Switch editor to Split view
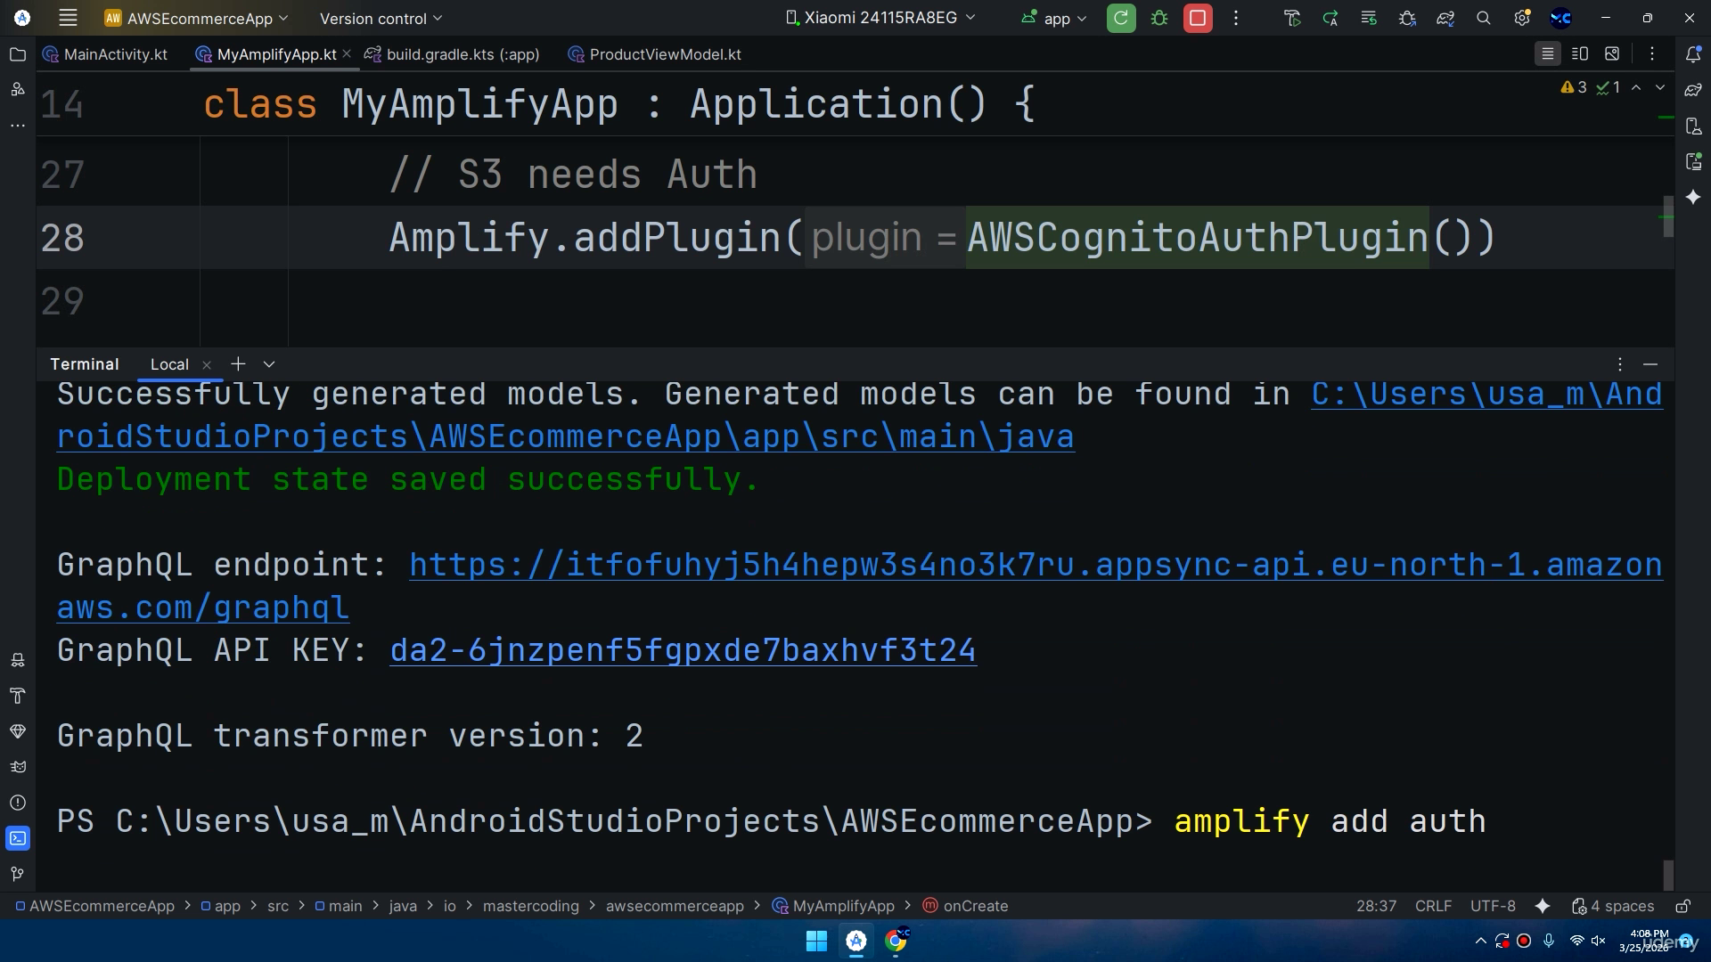 tap(1580, 54)
